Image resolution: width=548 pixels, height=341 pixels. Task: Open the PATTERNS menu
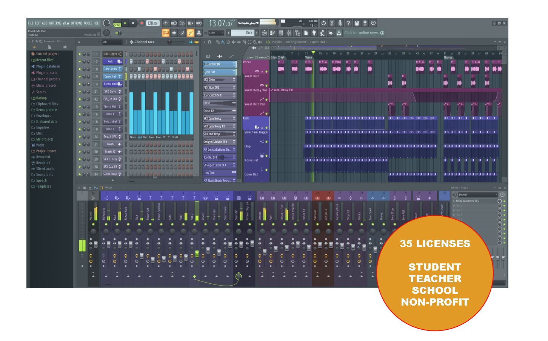click(x=55, y=23)
